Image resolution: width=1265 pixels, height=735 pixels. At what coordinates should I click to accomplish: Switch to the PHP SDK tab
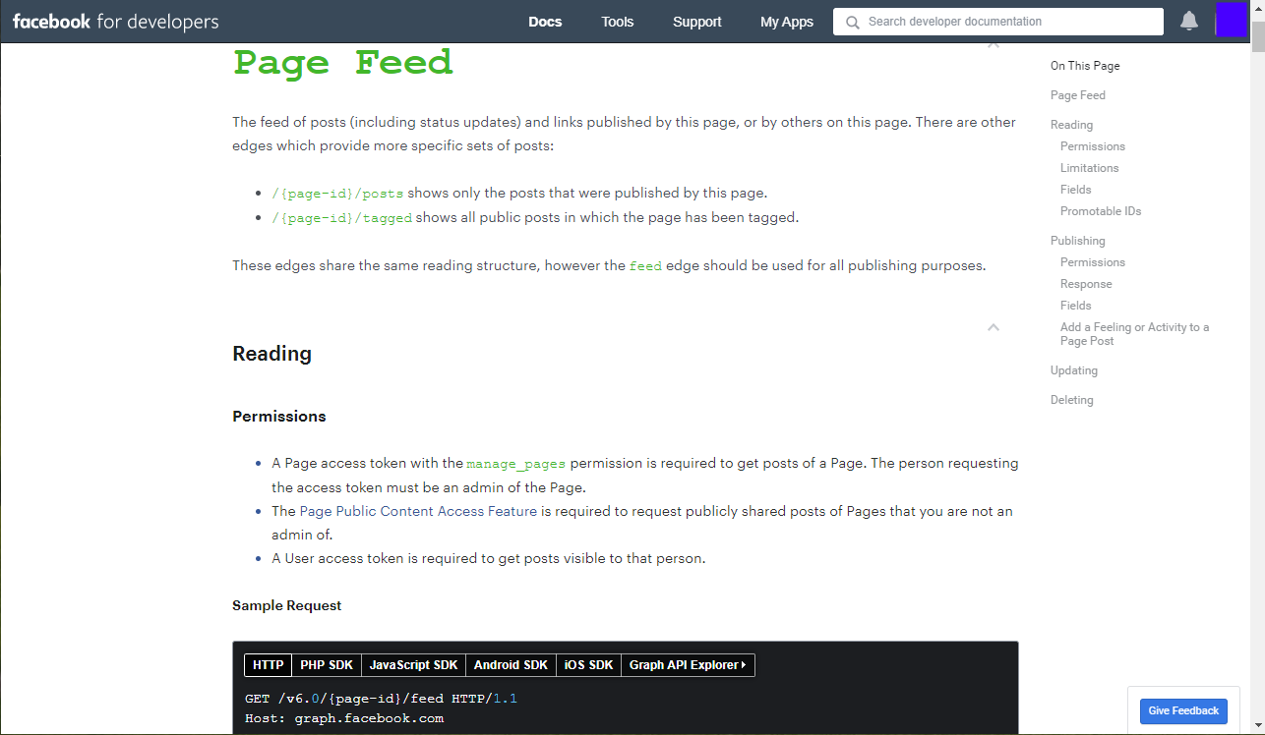coord(327,665)
